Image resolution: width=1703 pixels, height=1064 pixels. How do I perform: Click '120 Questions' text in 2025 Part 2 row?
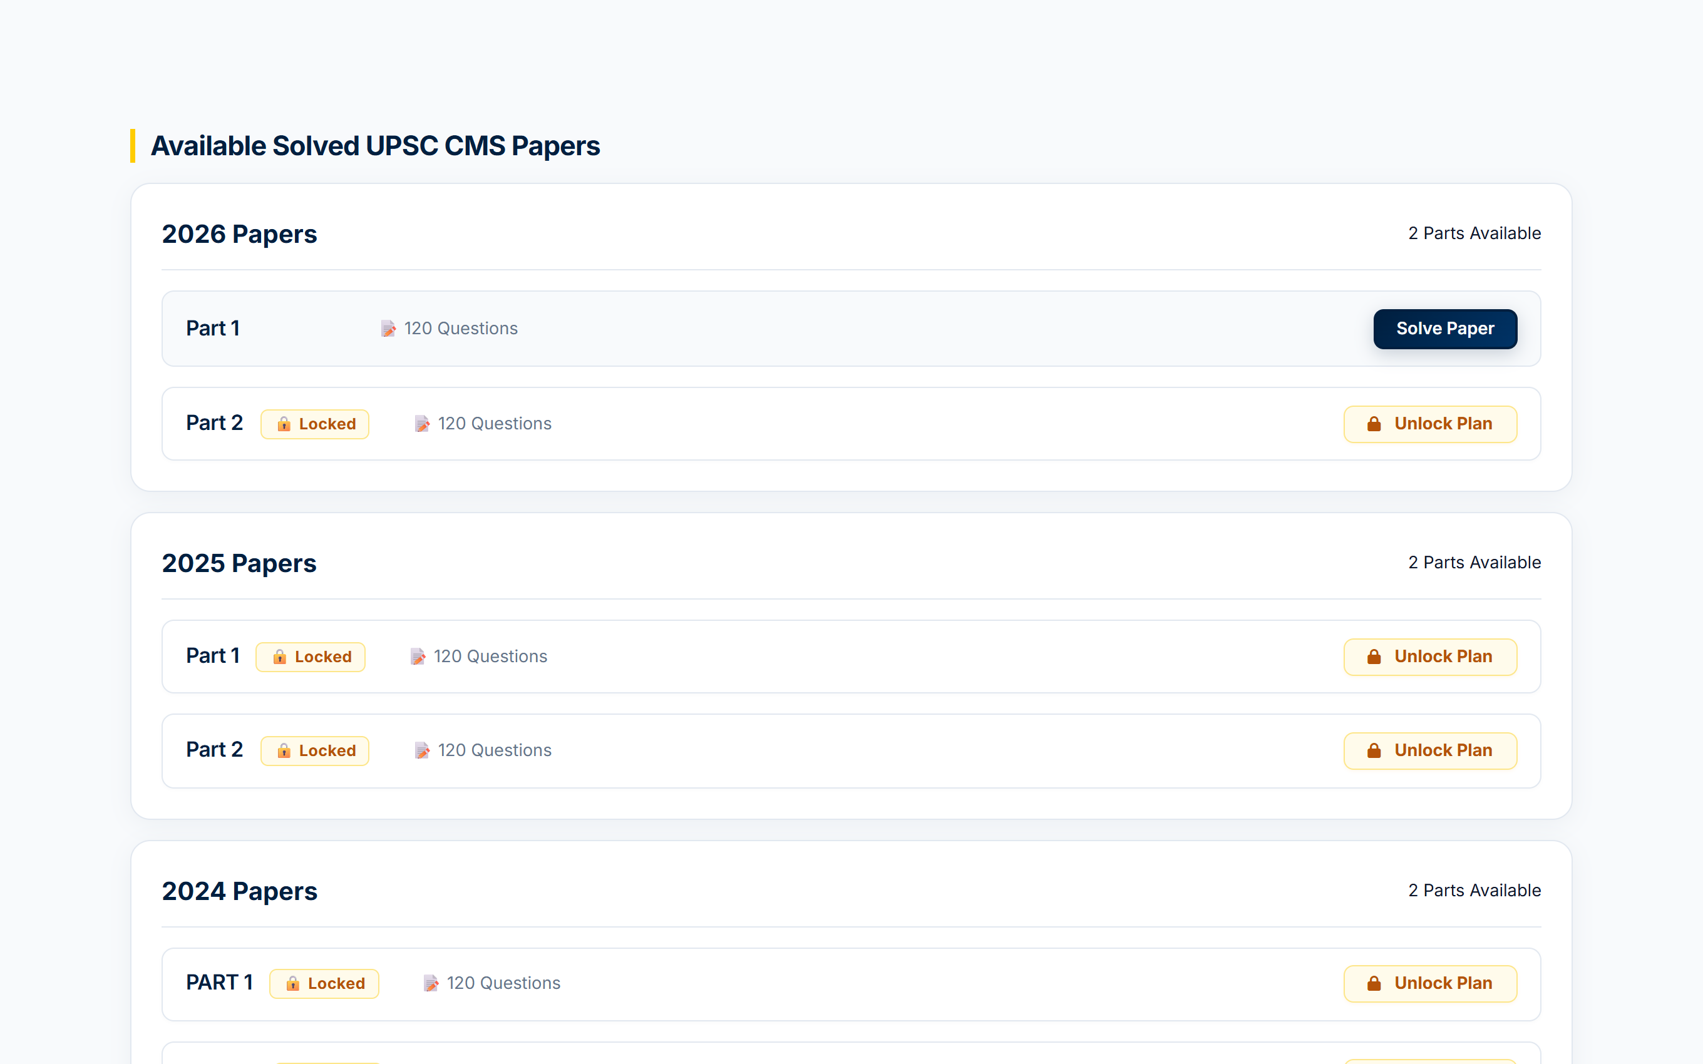coord(495,751)
